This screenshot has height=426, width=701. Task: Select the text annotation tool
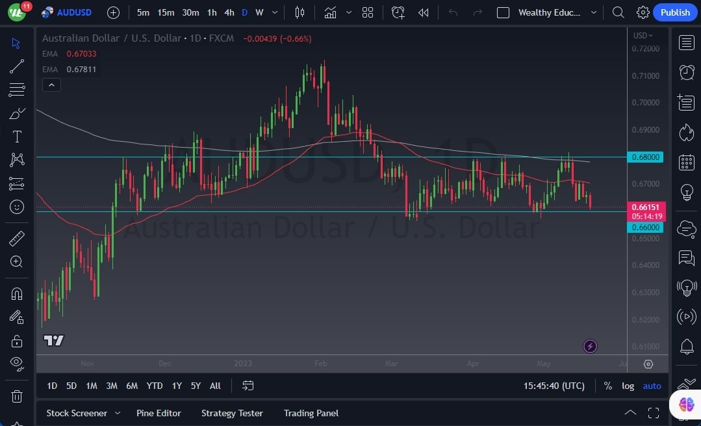[17, 136]
